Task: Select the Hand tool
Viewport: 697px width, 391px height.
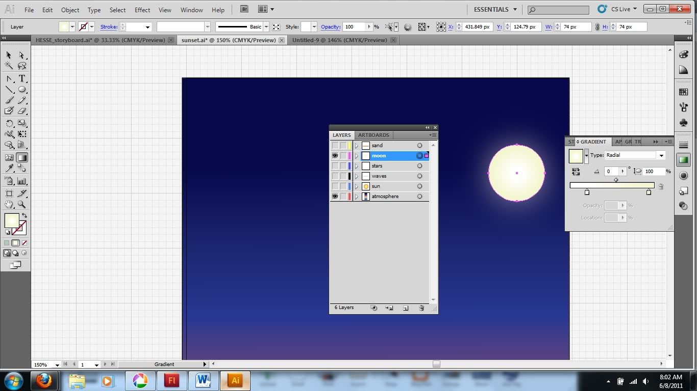Action: [9, 205]
